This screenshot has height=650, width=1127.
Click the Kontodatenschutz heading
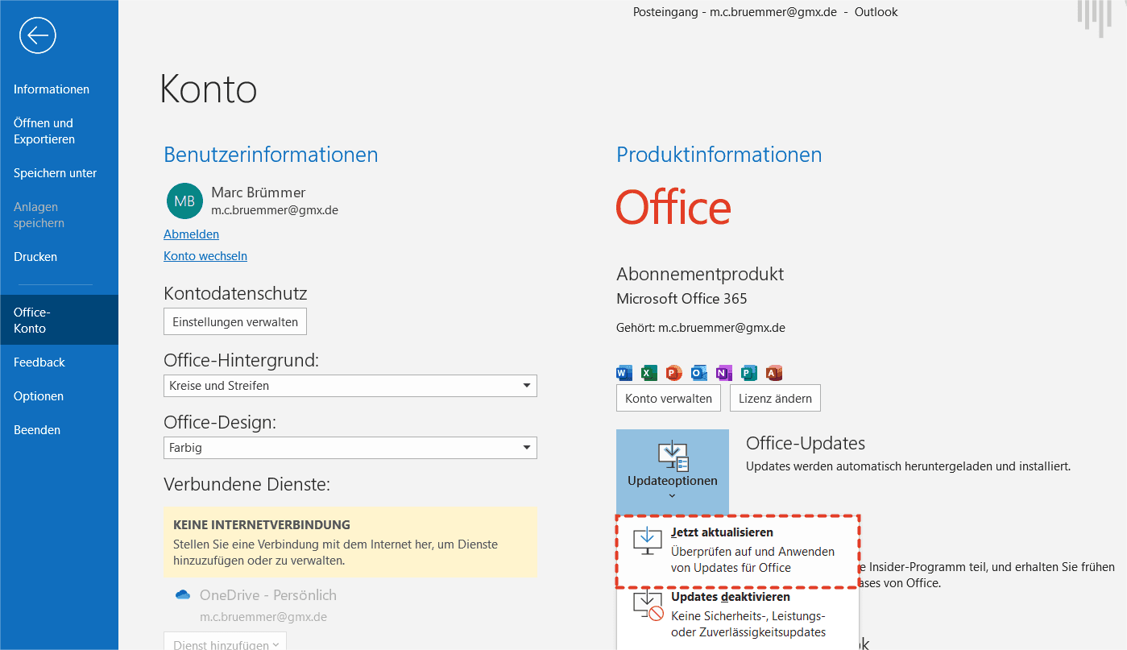pos(235,293)
